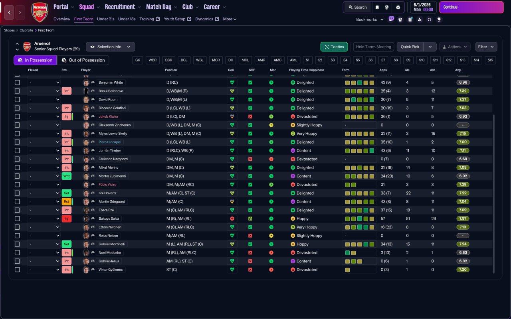This screenshot has height=319, width=511.
Task: Tick the checkbox for Benjamin White
Action: [17, 83]
